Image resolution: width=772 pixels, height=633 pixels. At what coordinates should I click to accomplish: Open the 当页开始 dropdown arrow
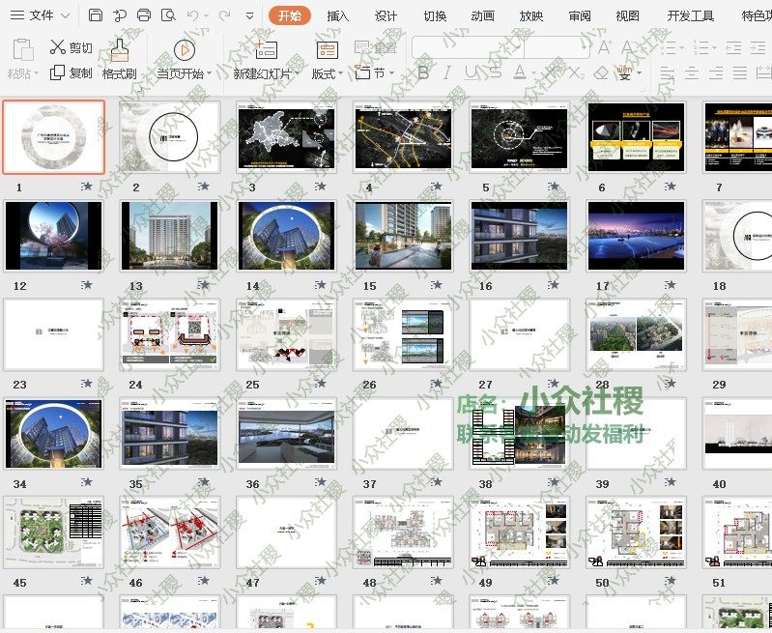pyautogui.click(x=210, y=73)
